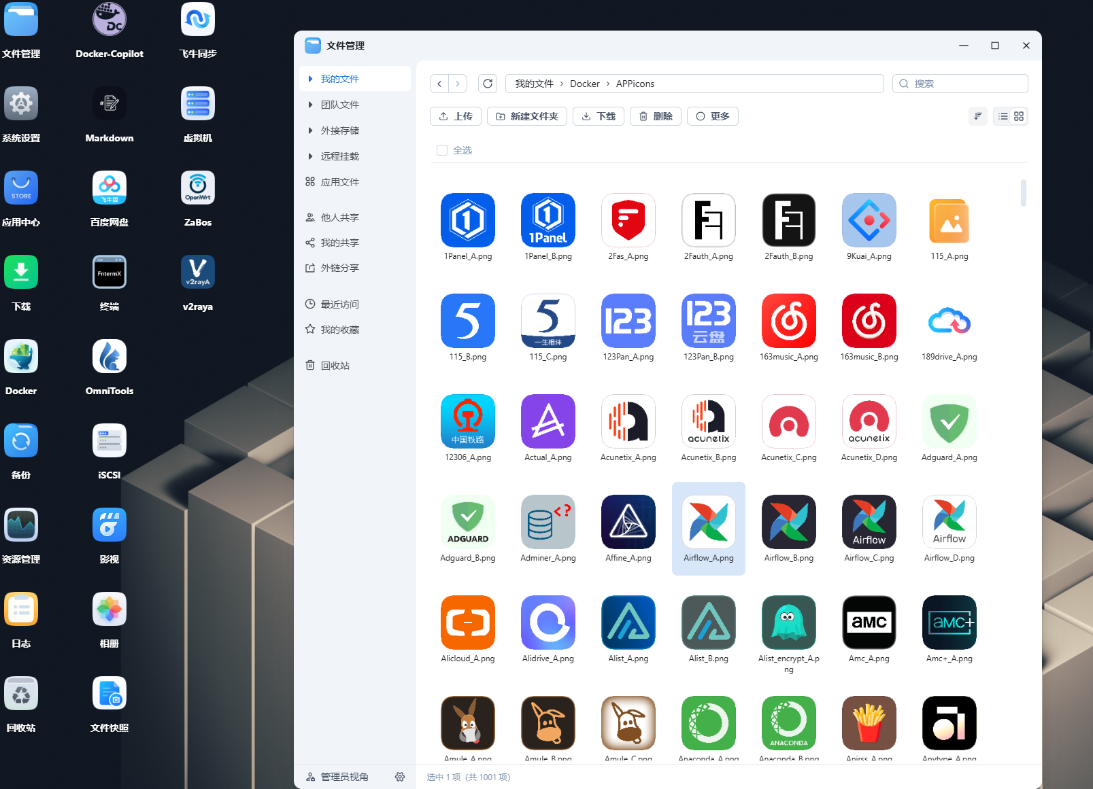Click the 下载 download button
Viewport: 1093px width, 789px height.
click(599, 116)
